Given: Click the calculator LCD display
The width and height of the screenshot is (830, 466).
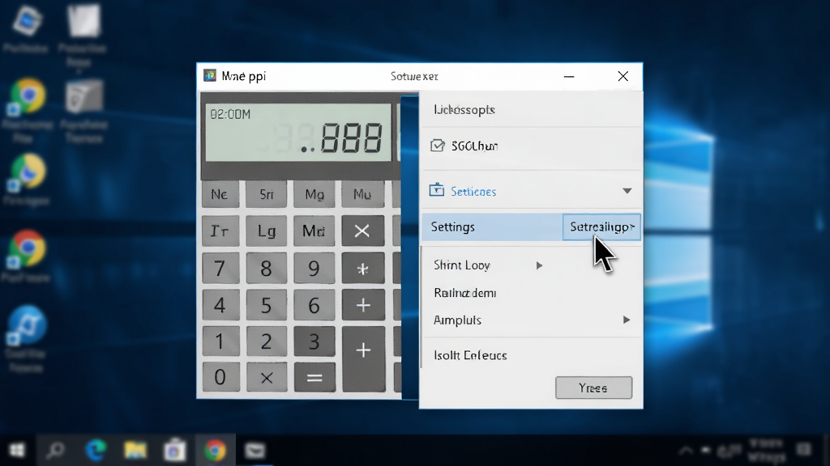Looking at the screenshot, I should coord(298,132).
